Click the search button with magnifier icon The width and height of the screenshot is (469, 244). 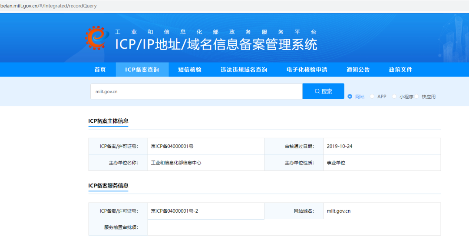click(324, 91)
